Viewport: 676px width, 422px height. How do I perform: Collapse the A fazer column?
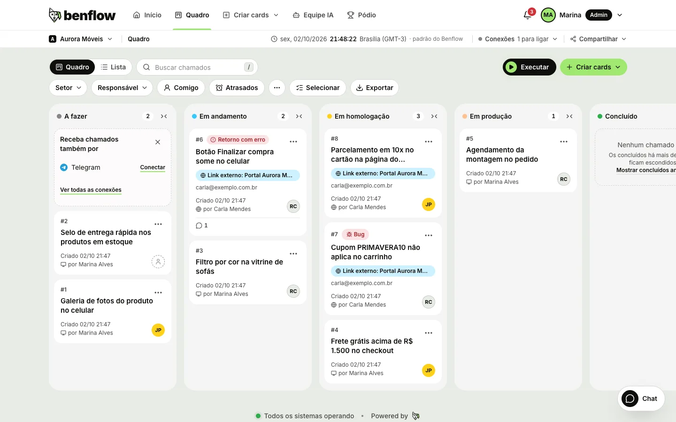pyautogui.click(x=164, y=116)
